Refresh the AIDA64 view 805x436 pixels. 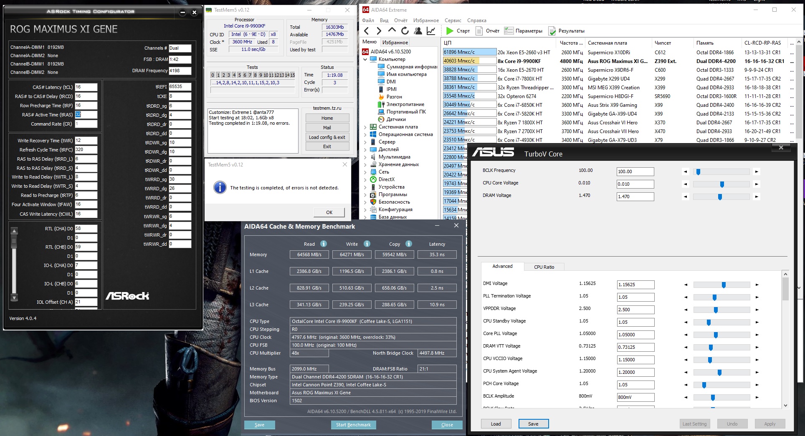pyautogui.click(x=405, y=31)
